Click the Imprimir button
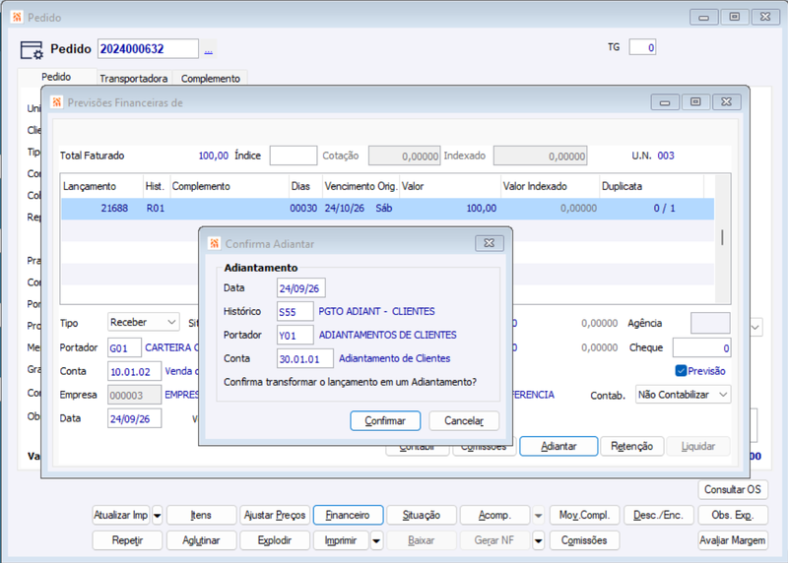This screenshot has height=563, width=788. point(341,541)
